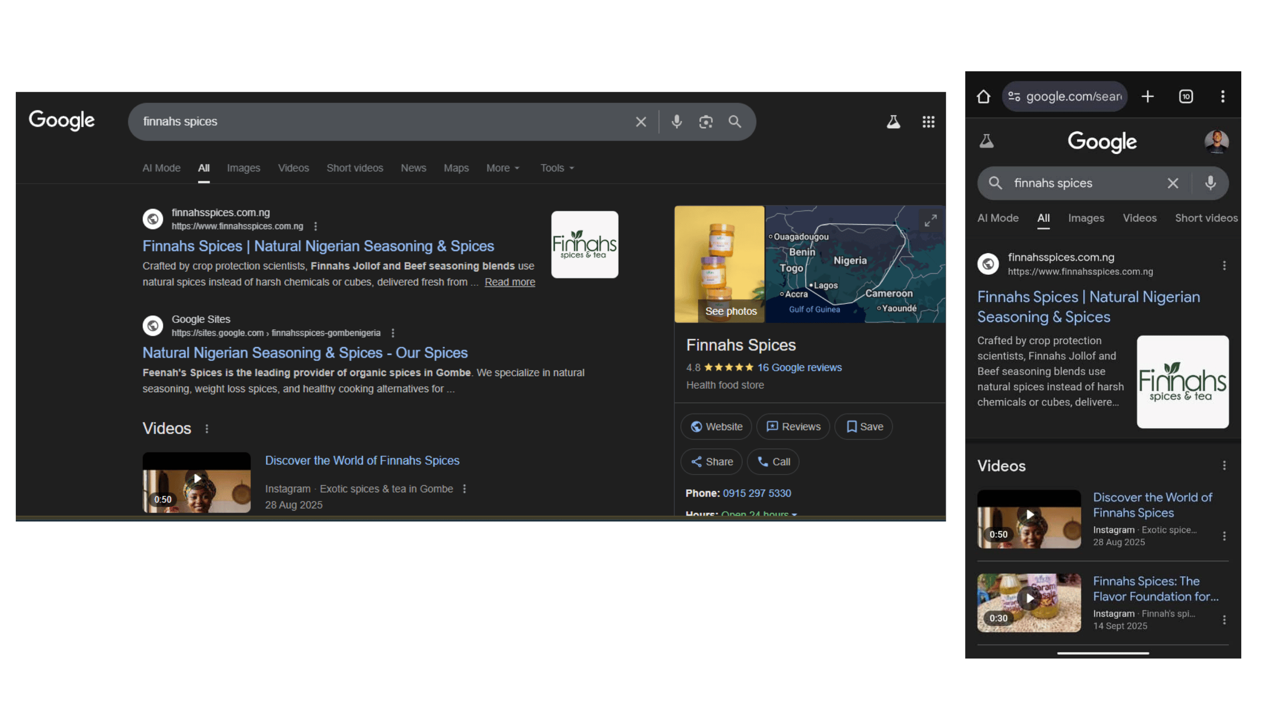
Task: Select the desktop Videos tab
Action: (x=293, y=168)
